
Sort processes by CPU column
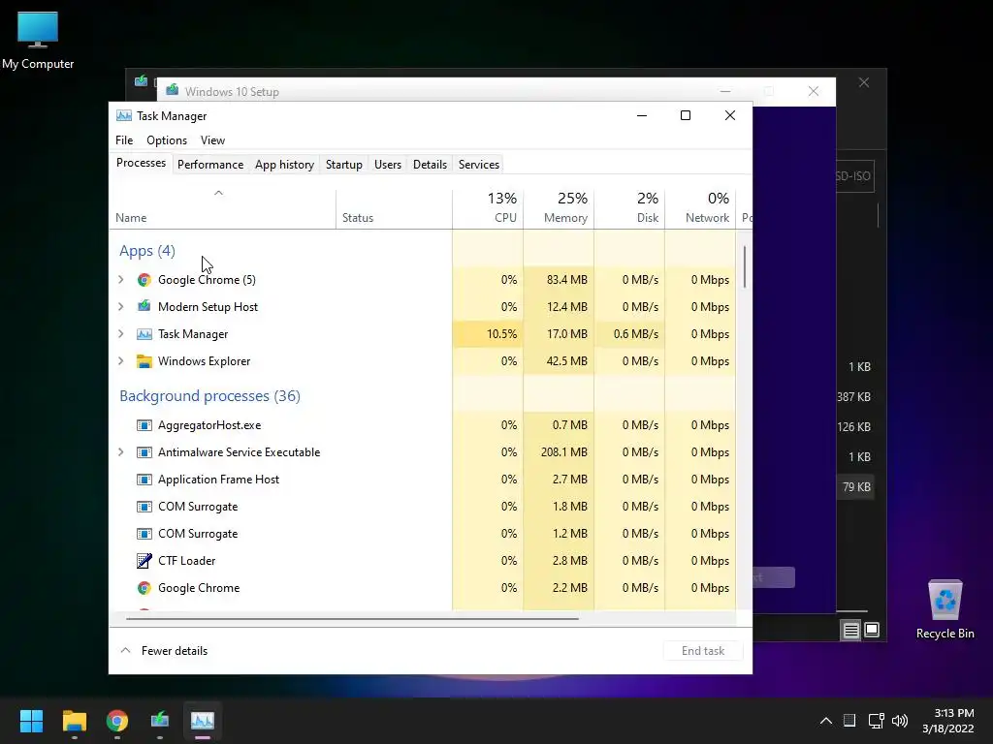(x=489, y=208)
